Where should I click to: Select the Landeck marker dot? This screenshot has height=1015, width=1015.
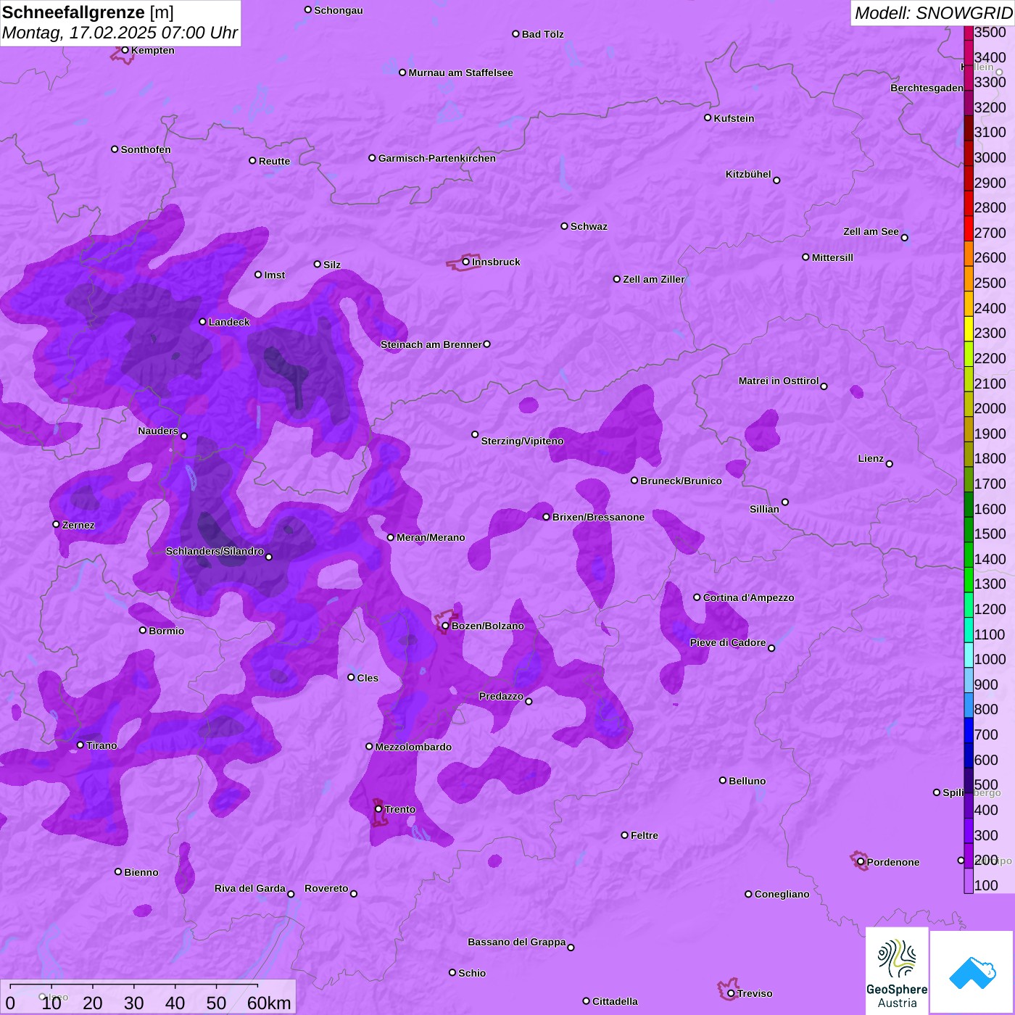203,322
